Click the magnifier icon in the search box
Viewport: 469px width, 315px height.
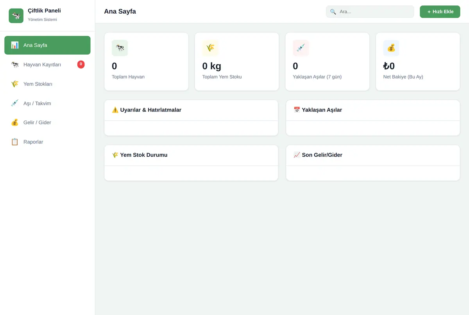click(x=333, y=12)
